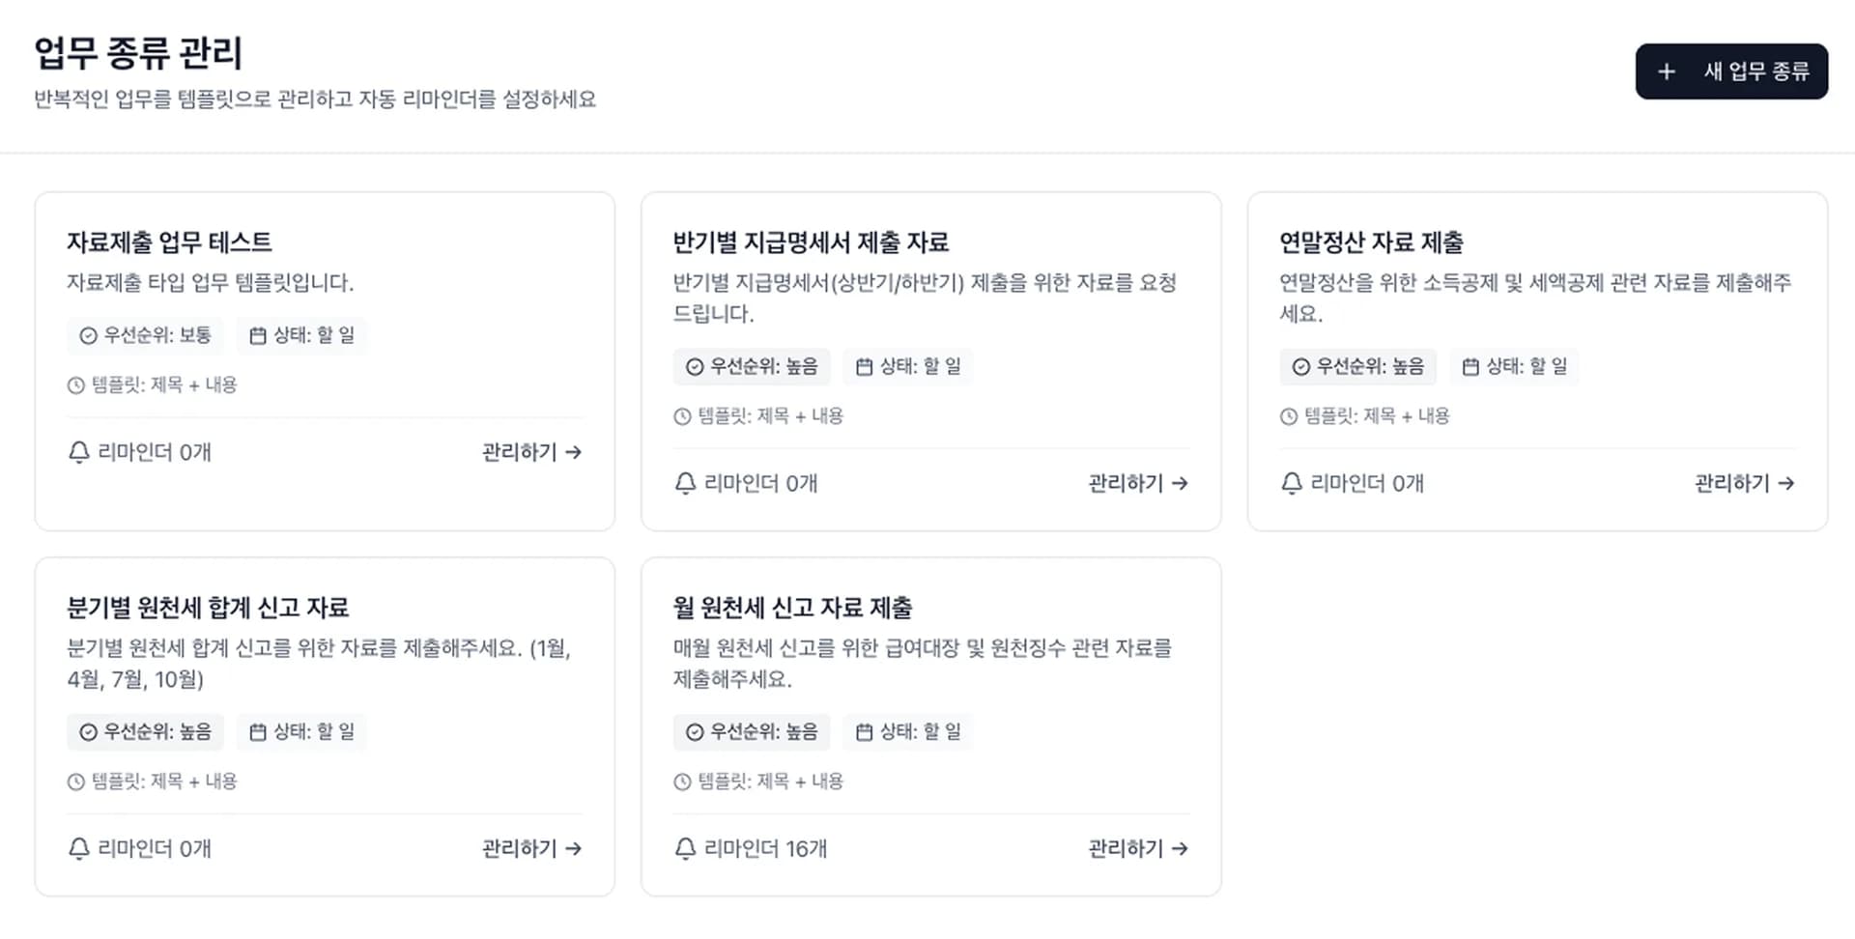Click the plus icon in the 새 업무 종류 button
1855x939 pixels.
1666,71
